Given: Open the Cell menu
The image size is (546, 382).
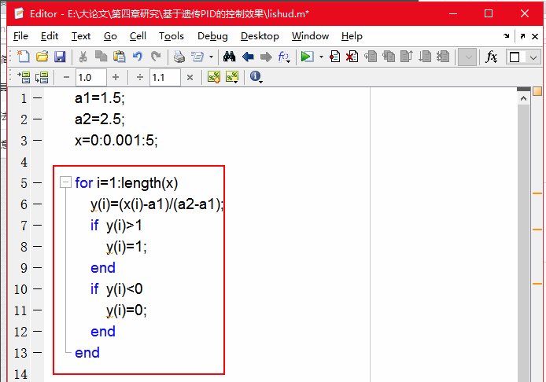Looking at the screenshot, I should 138,36.
